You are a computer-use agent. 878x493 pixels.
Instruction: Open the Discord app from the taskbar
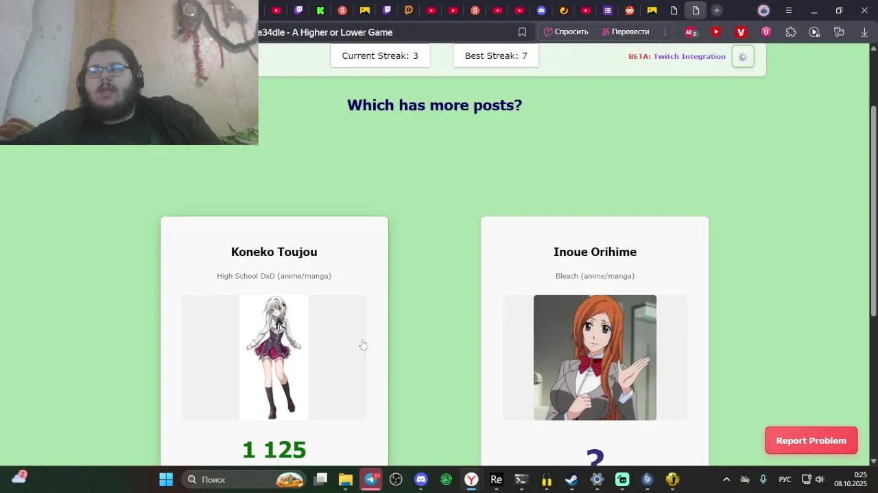421,479
